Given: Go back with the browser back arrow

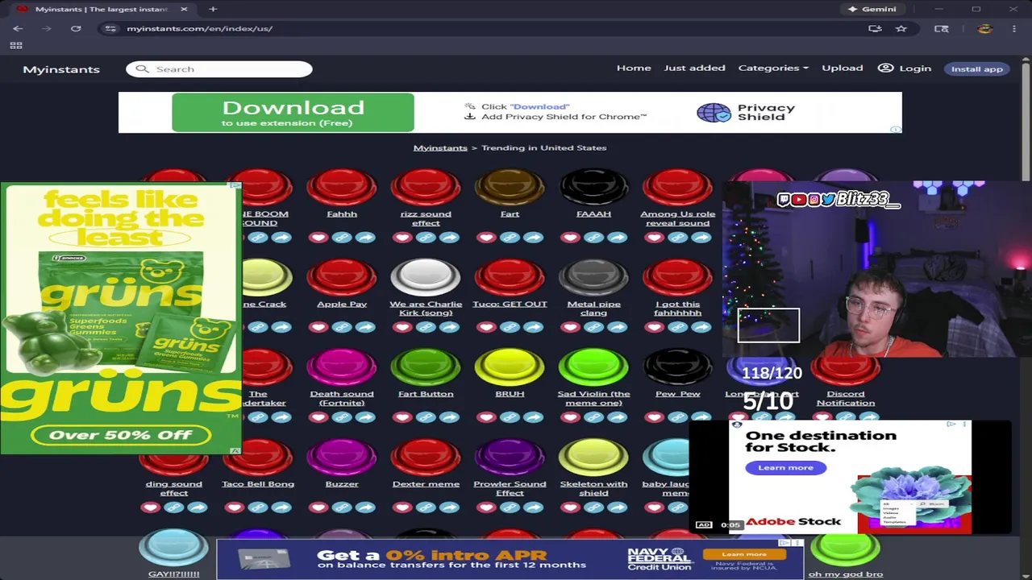Looking at the screenshot, I should pyautogui.click(x=18, y=28).
